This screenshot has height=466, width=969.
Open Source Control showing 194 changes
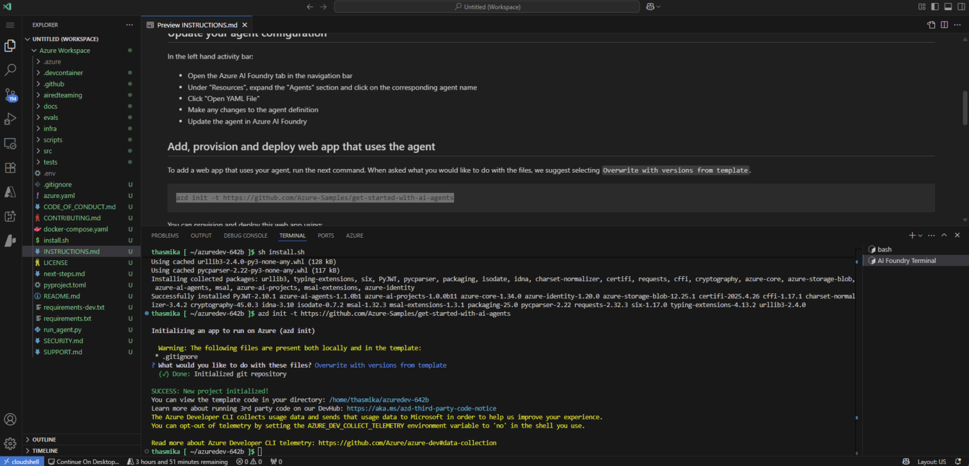[x=10, y=95]
